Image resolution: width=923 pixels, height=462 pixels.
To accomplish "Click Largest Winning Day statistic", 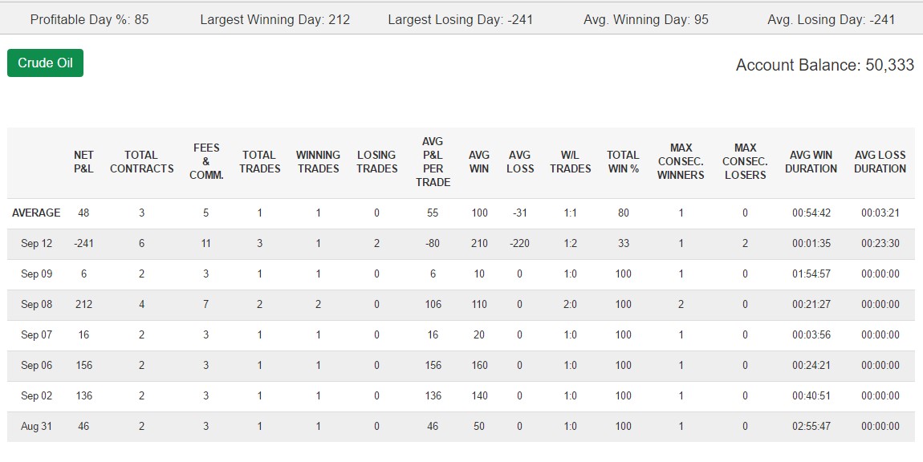I will 275,19.
